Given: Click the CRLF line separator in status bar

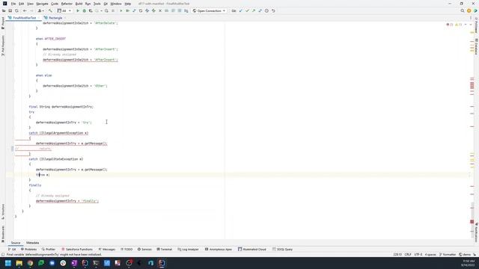Looking at the screenshot, I should coord(408,254).
